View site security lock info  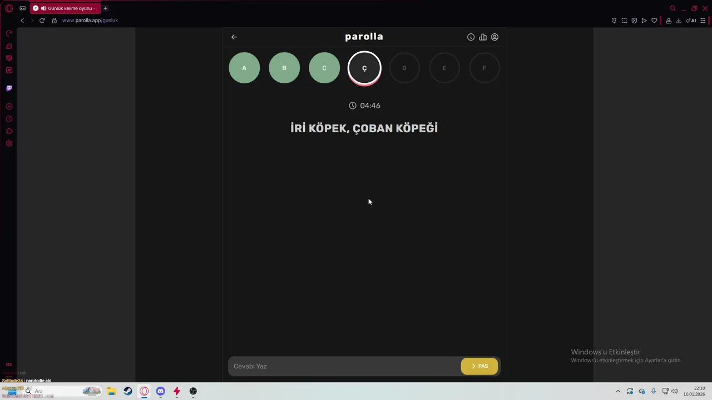pyautogui.click(x=54, y=21)
